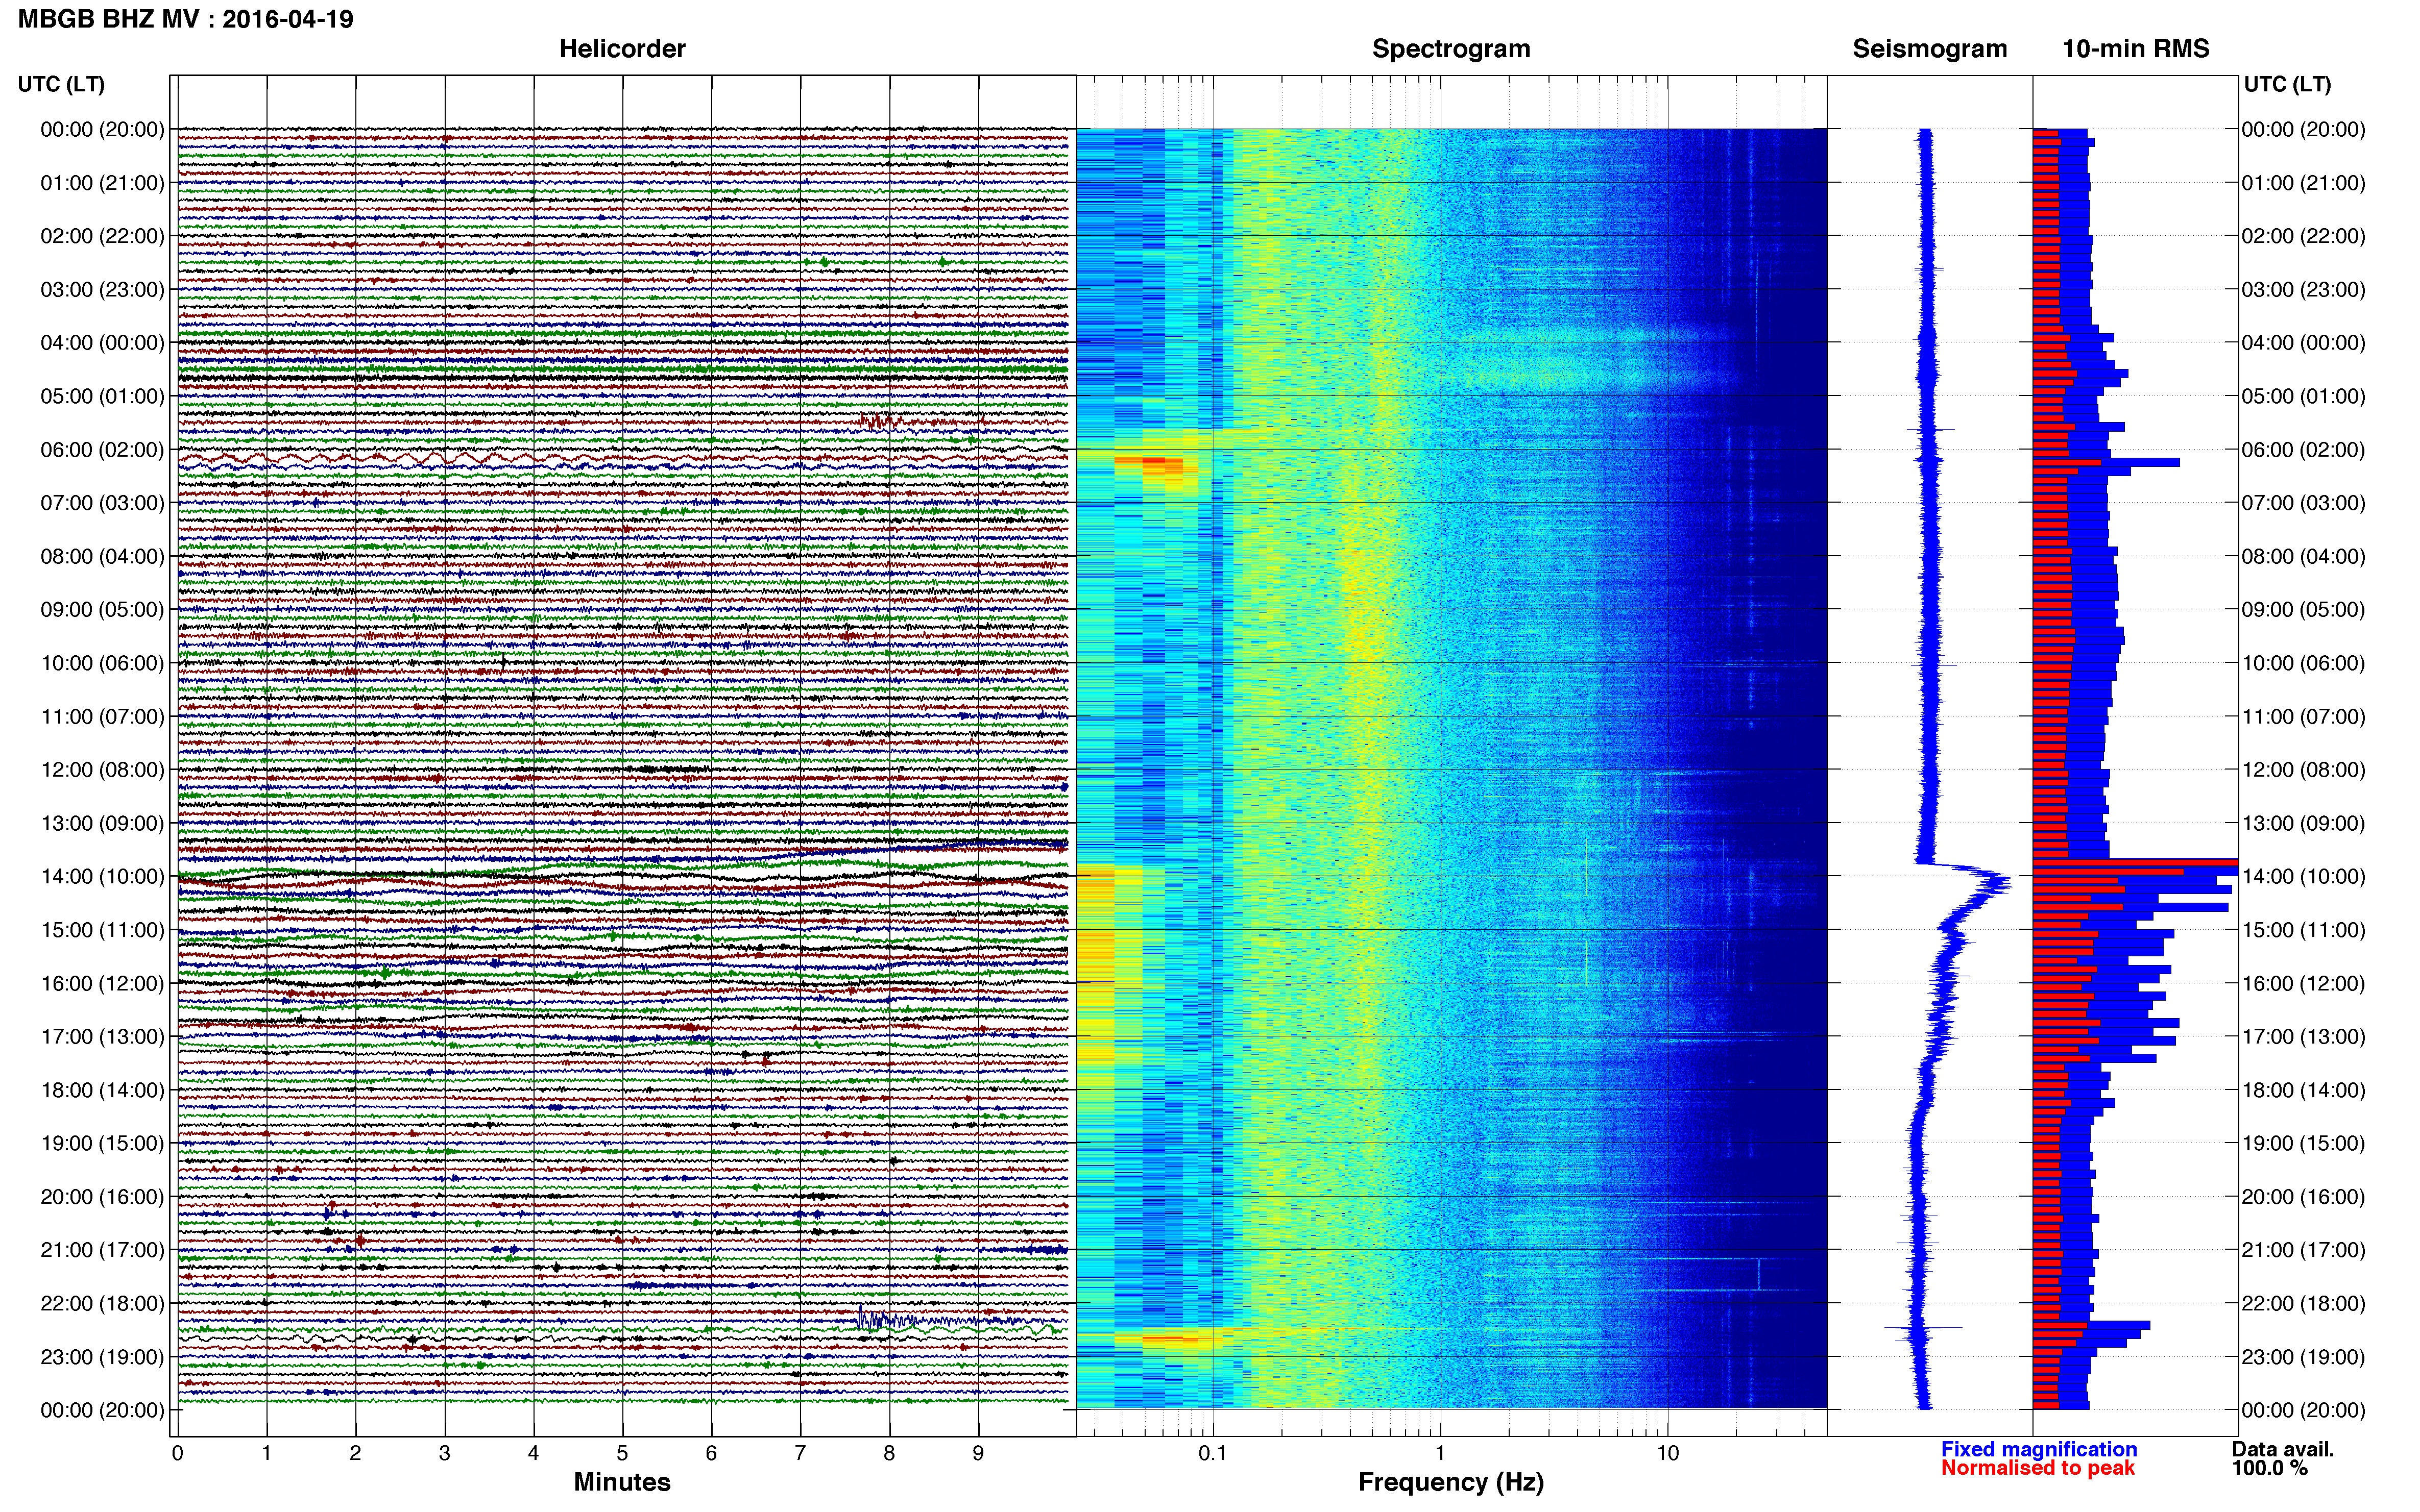Click the blue 'Fixed magnification' legend text
The height and width of the screenshot is (1512, 2420).
2039,1449
